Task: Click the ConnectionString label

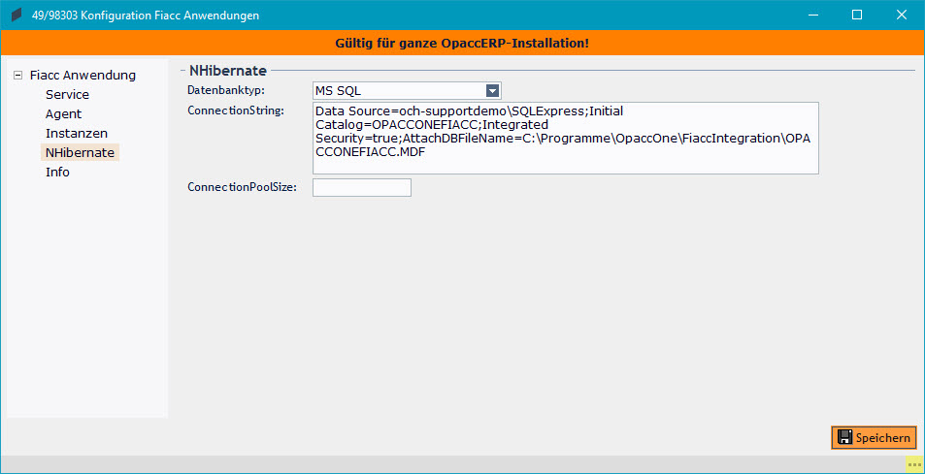Action: [236, 111]
